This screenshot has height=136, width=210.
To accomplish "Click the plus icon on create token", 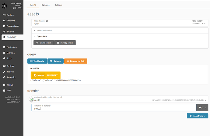I will point(37,43).
